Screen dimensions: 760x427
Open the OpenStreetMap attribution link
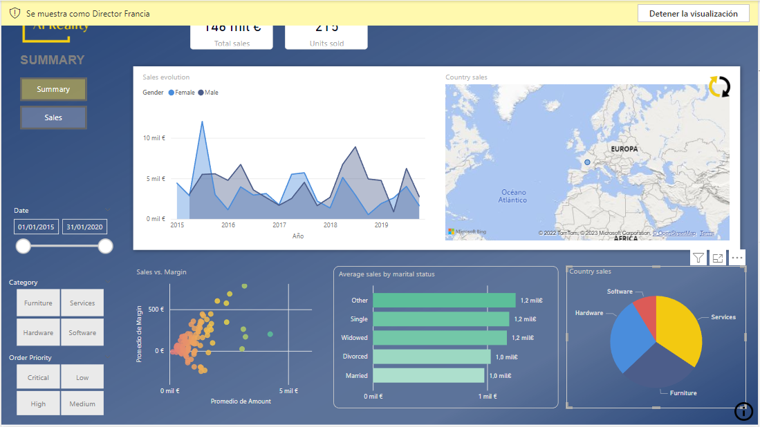pos(676,233)
